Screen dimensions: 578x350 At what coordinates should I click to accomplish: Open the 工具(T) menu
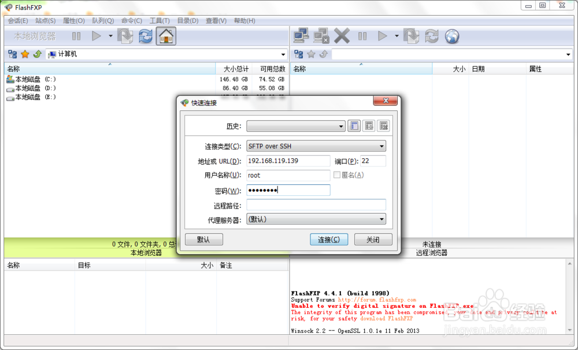(160, 21)
